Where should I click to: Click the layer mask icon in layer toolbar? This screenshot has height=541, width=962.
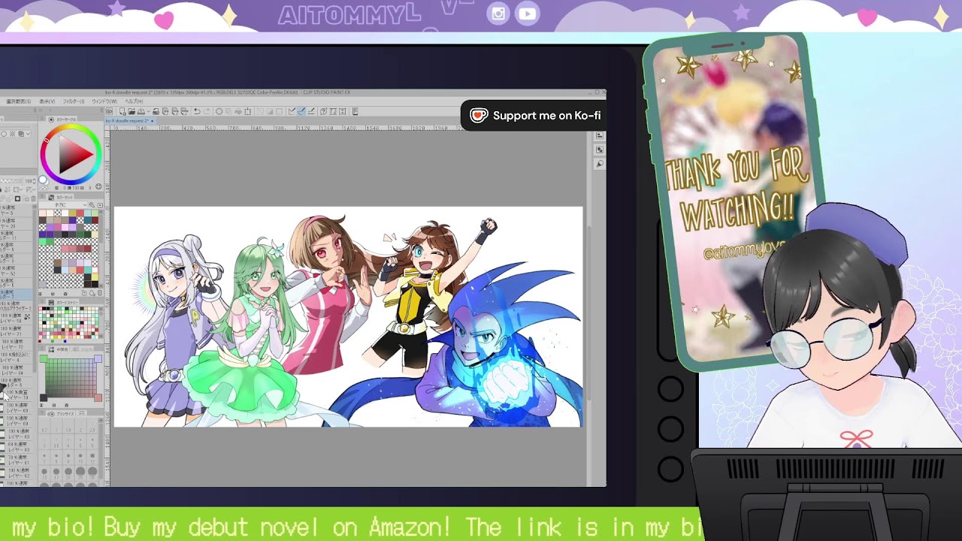(17, 198)
